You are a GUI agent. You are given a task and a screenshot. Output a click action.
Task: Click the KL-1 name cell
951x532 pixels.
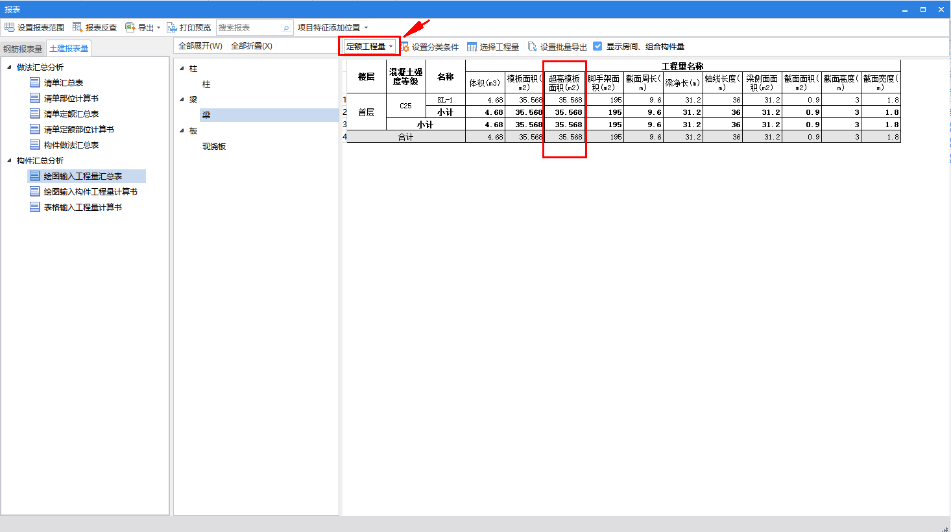pos(446,100)
